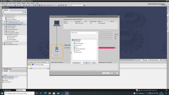Viewport: 169px width, 95px height.
Task: Select Сеть in the folder tree
Action: (x=76, y=47)
